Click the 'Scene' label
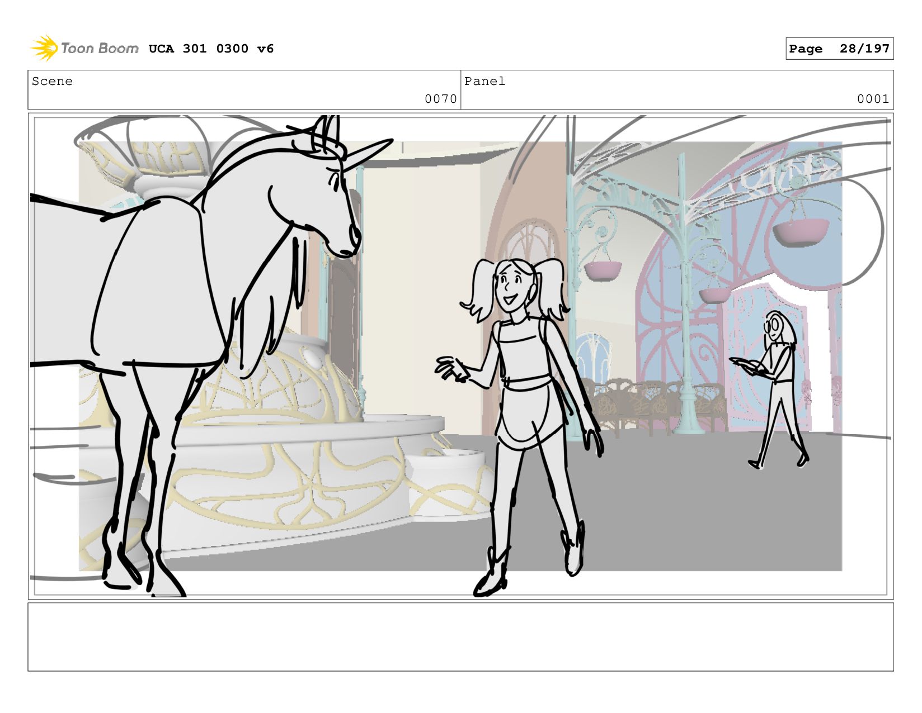 click(52, 81)
